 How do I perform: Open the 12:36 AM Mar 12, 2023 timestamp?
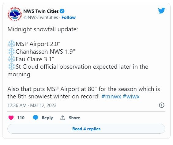click(x=32, y=105)
